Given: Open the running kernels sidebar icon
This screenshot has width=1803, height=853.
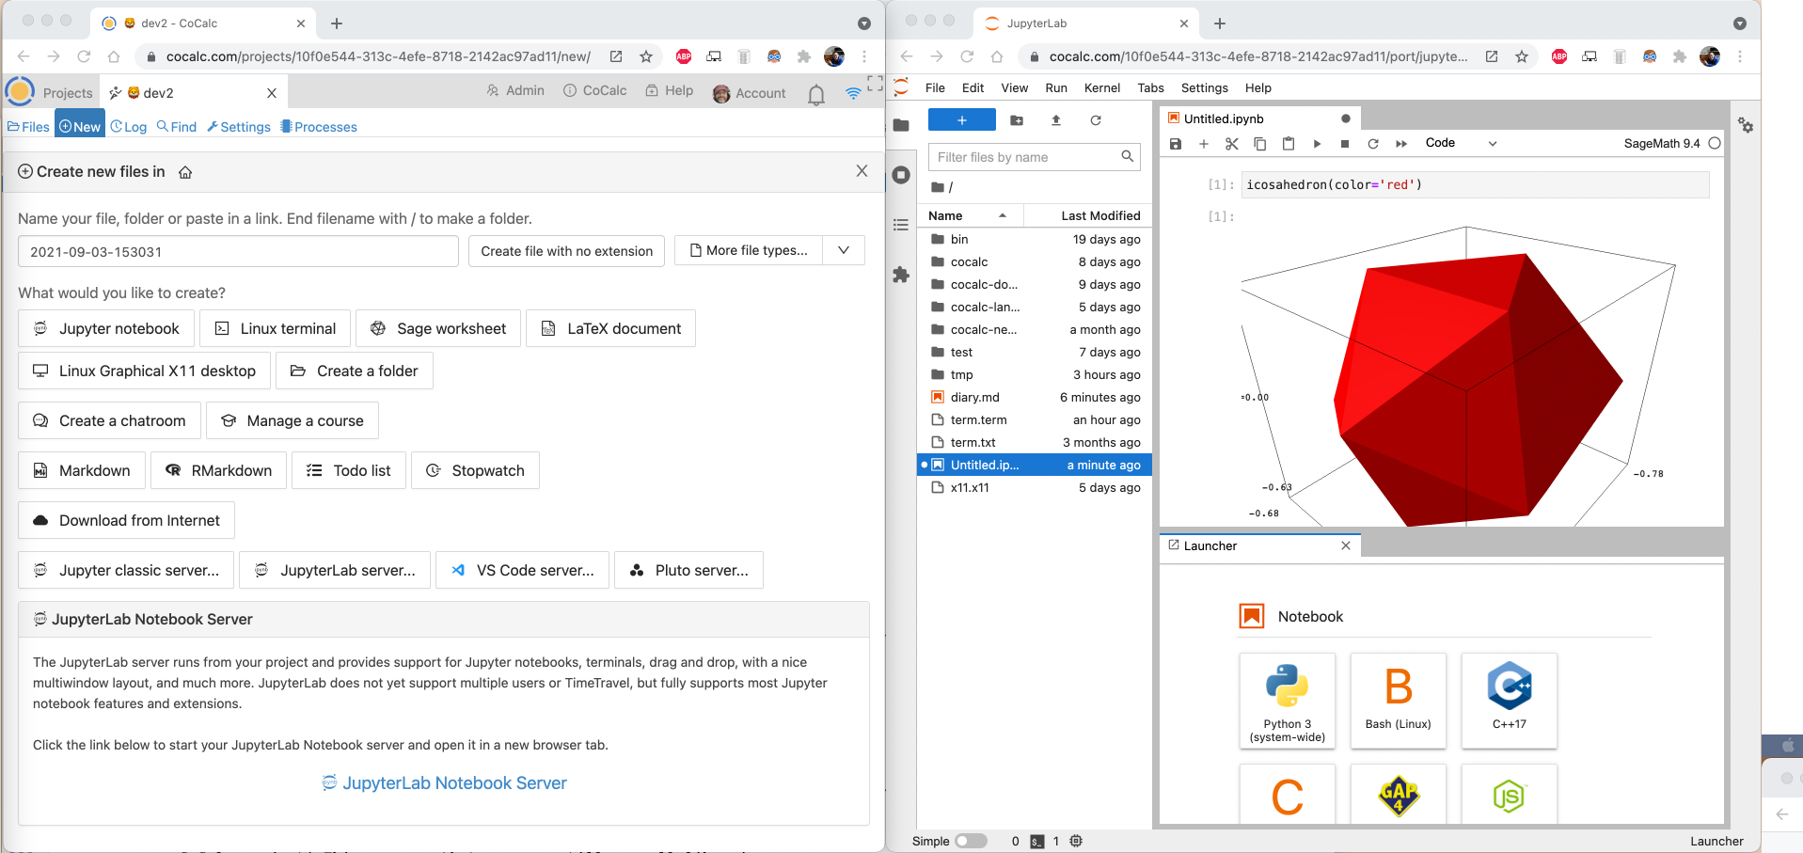Looking at the screenshot, I should click(x=901, y=175).
